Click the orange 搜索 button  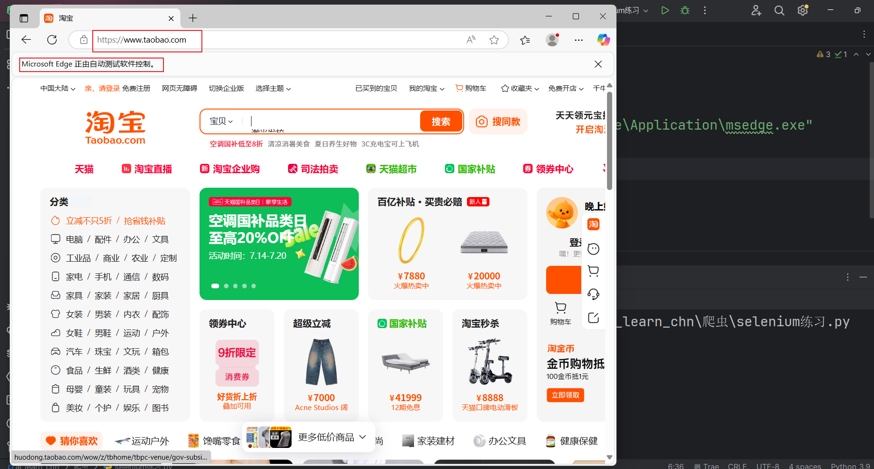441,122
